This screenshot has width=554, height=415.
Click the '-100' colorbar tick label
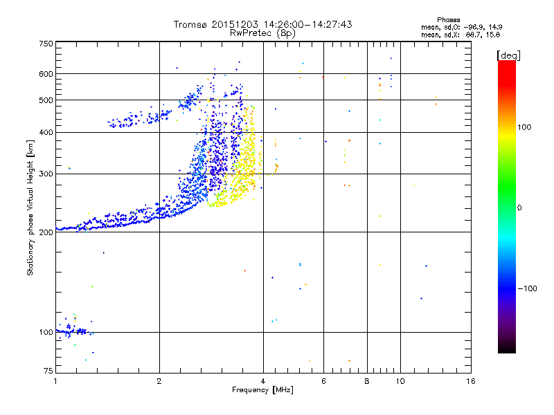coord(528,288)
